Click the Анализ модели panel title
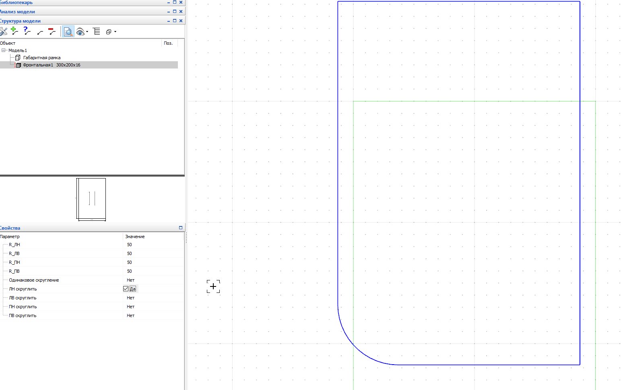Image resolution: width=621 pixels, height=390 pixels. point(17,12)
